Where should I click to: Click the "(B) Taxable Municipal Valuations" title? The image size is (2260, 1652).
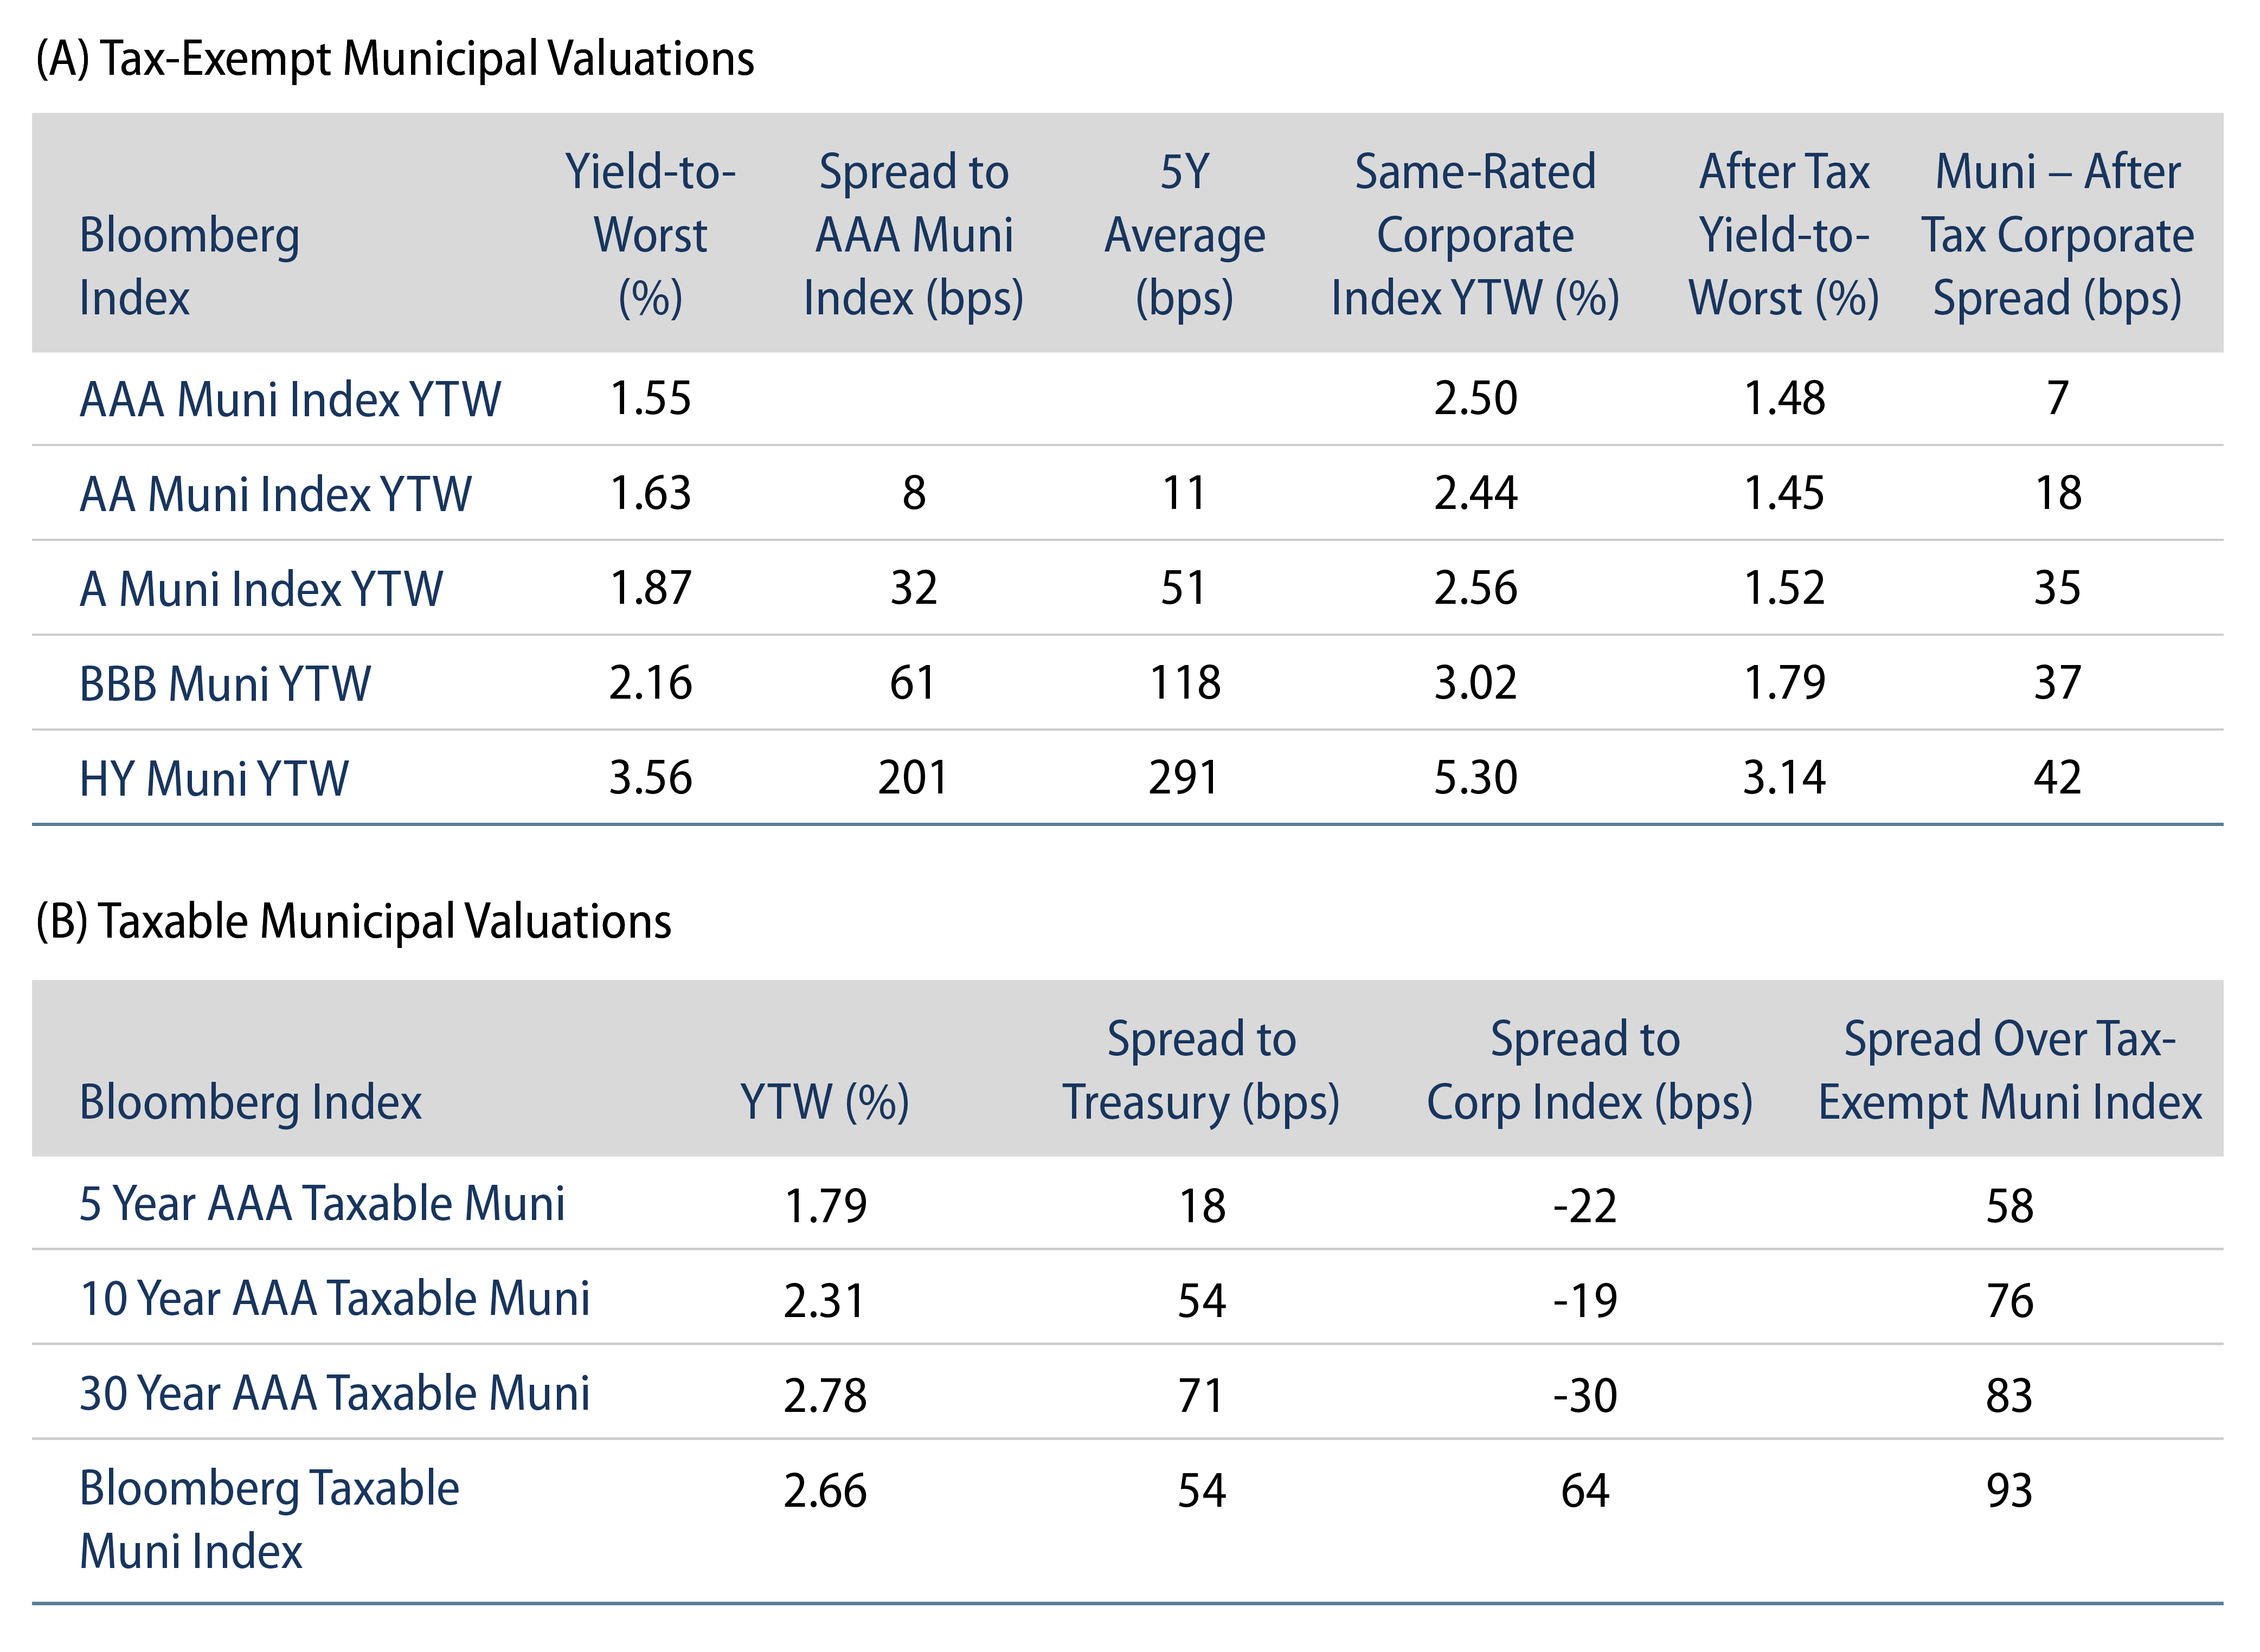(353, 921)
